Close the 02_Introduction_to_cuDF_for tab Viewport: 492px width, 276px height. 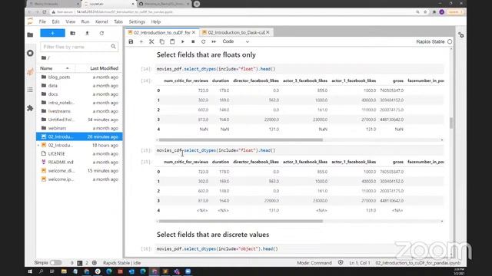tap(194, 32)
